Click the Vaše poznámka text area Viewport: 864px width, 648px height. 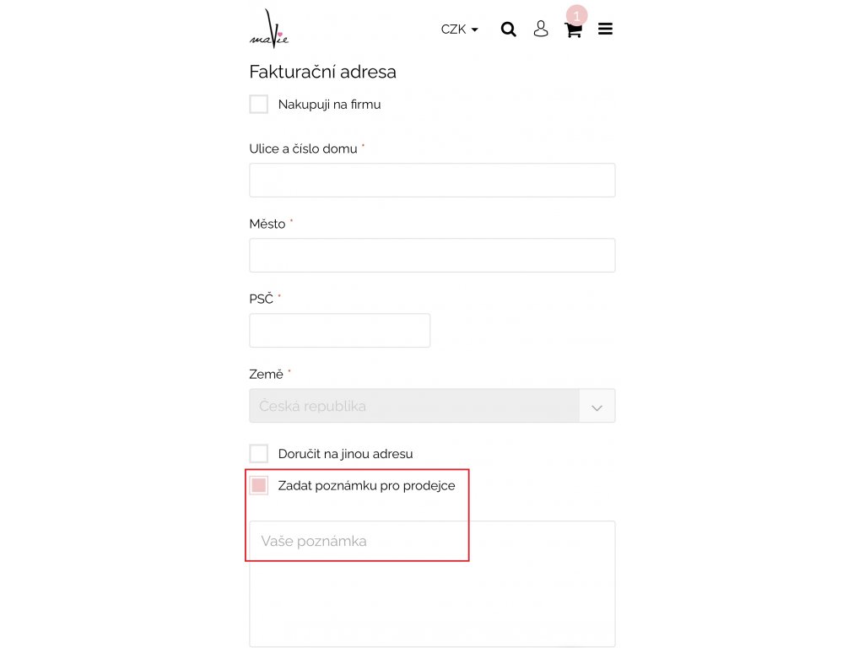pos(432,584)
